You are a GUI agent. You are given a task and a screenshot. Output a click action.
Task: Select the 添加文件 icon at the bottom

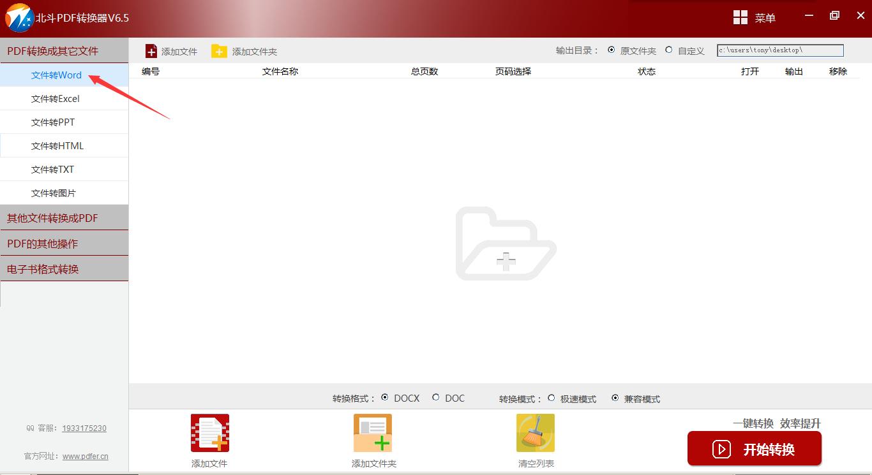(209, 433)
